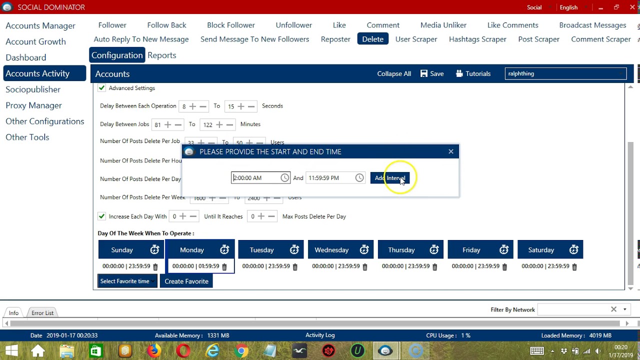Open Chrome from the taskbar

click(241, 351)
